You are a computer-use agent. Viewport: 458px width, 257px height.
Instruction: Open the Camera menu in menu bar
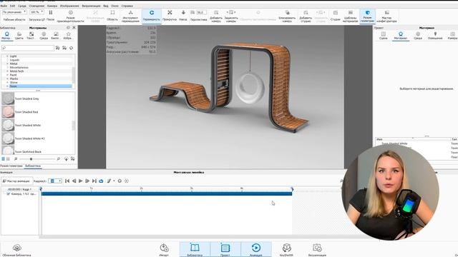point(52,6)
